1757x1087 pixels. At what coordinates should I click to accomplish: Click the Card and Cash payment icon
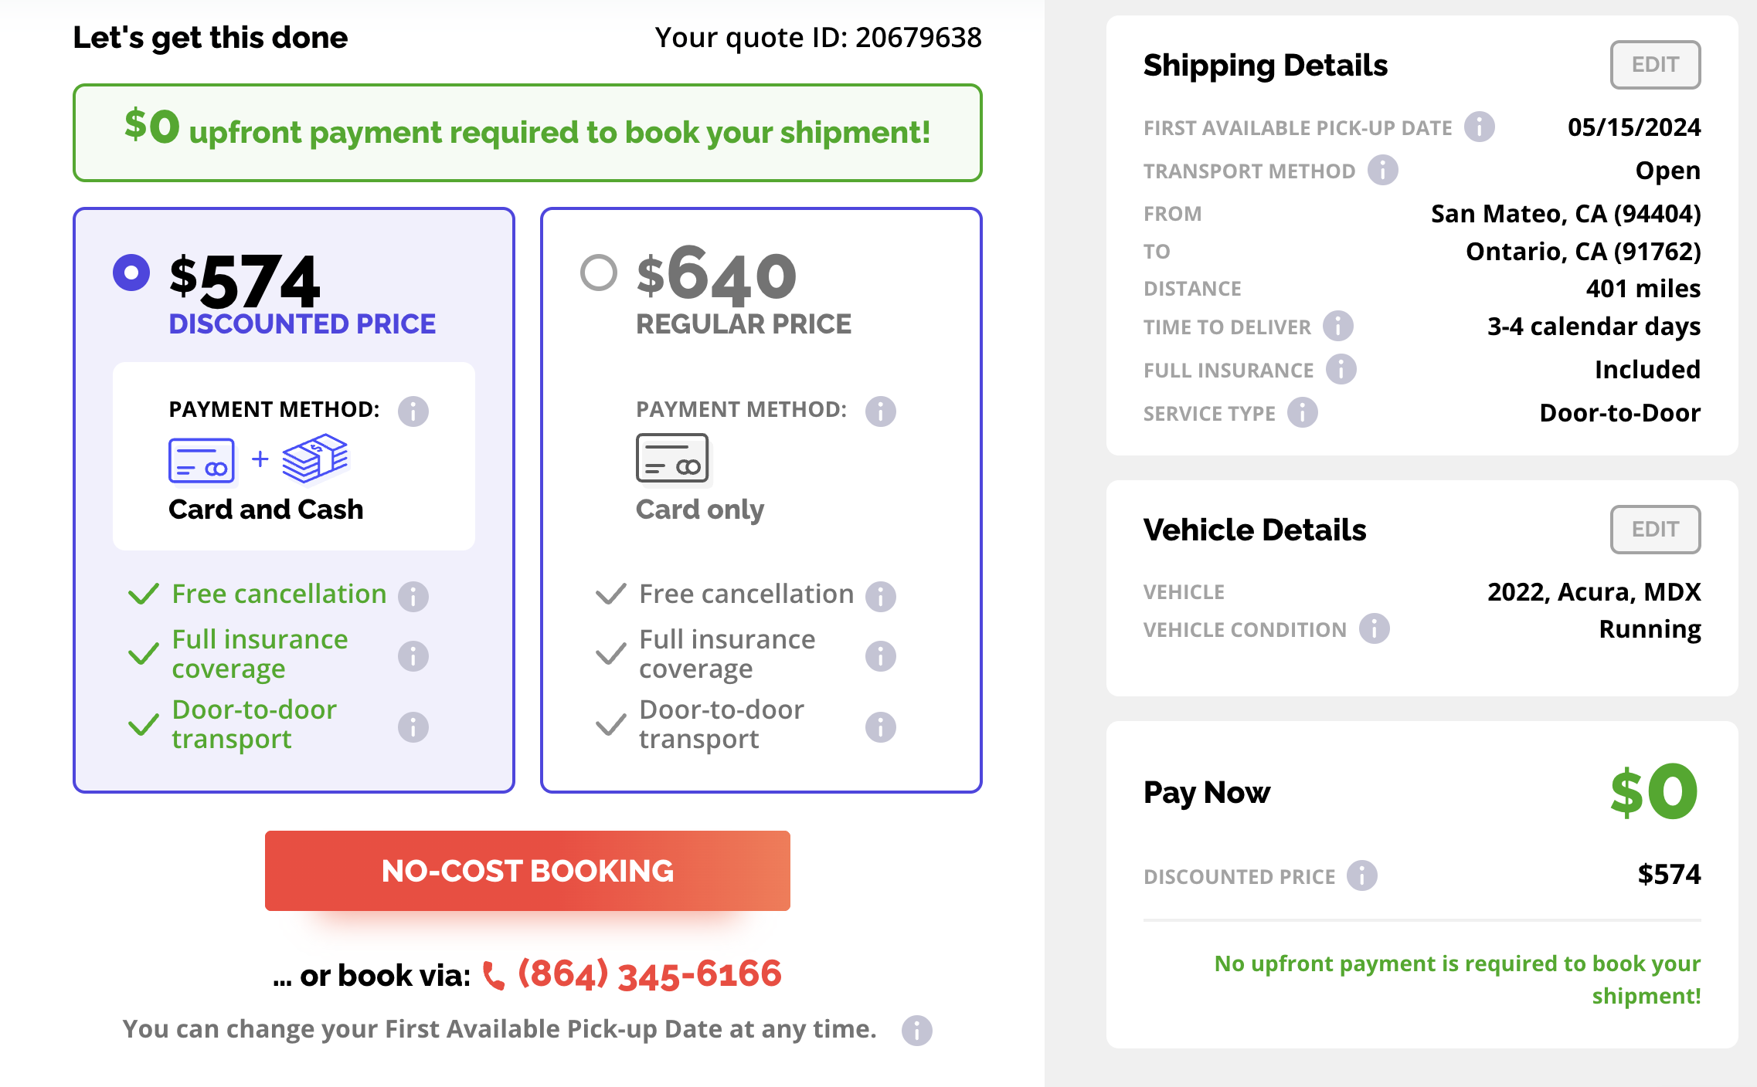[258, 459]
